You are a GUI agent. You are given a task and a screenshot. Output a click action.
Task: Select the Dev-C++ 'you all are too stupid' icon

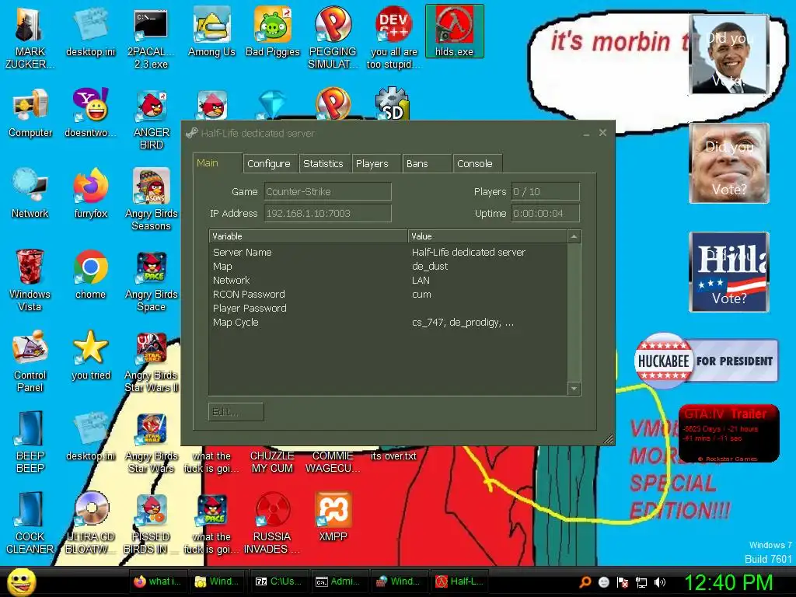pyautogui.click(x=393, y=37)
